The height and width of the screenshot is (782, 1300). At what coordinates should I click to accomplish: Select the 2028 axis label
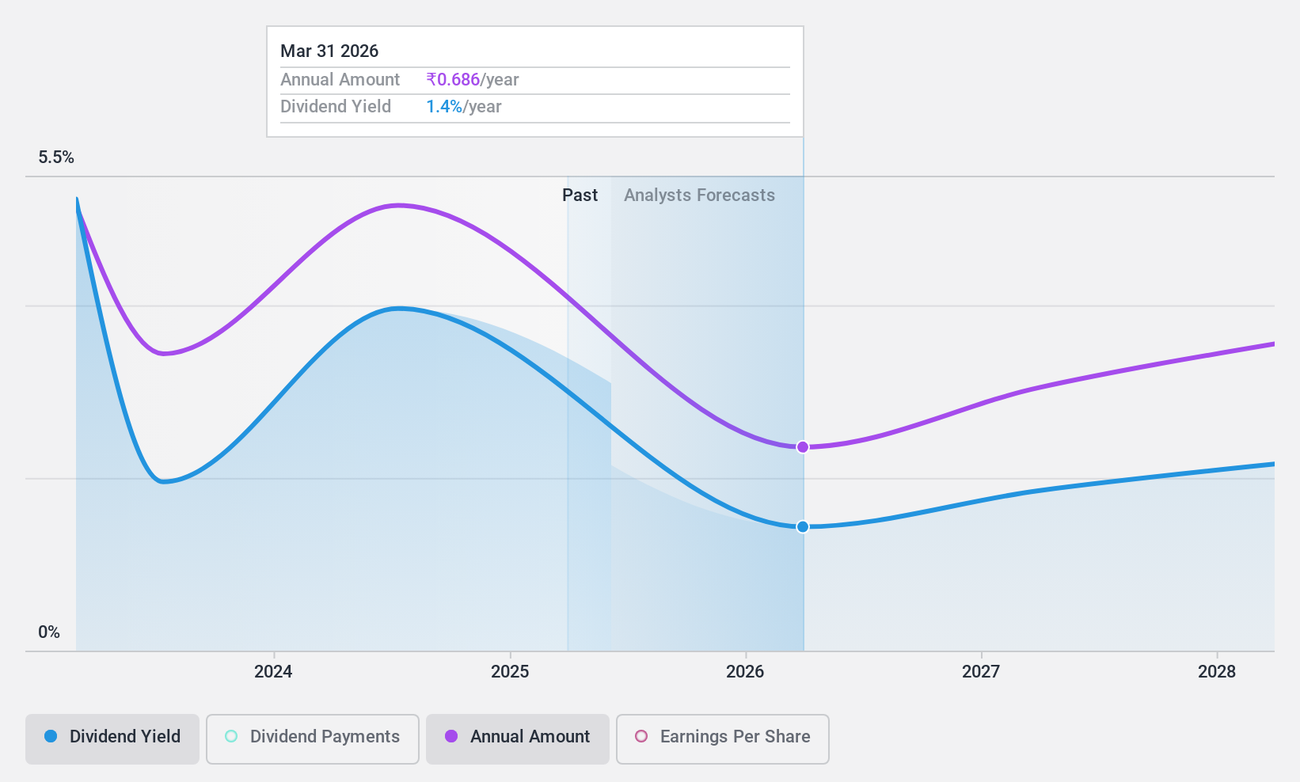point(1217,672)
